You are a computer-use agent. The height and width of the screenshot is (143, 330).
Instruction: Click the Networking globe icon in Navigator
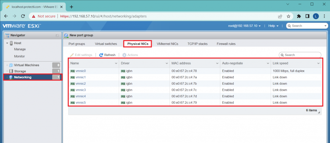[x=11, y=77]
